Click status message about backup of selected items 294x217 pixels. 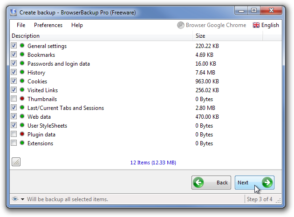[x=68, y=199]
